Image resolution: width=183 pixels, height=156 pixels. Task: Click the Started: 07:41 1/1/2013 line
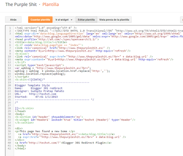click(x=36, y=97)
